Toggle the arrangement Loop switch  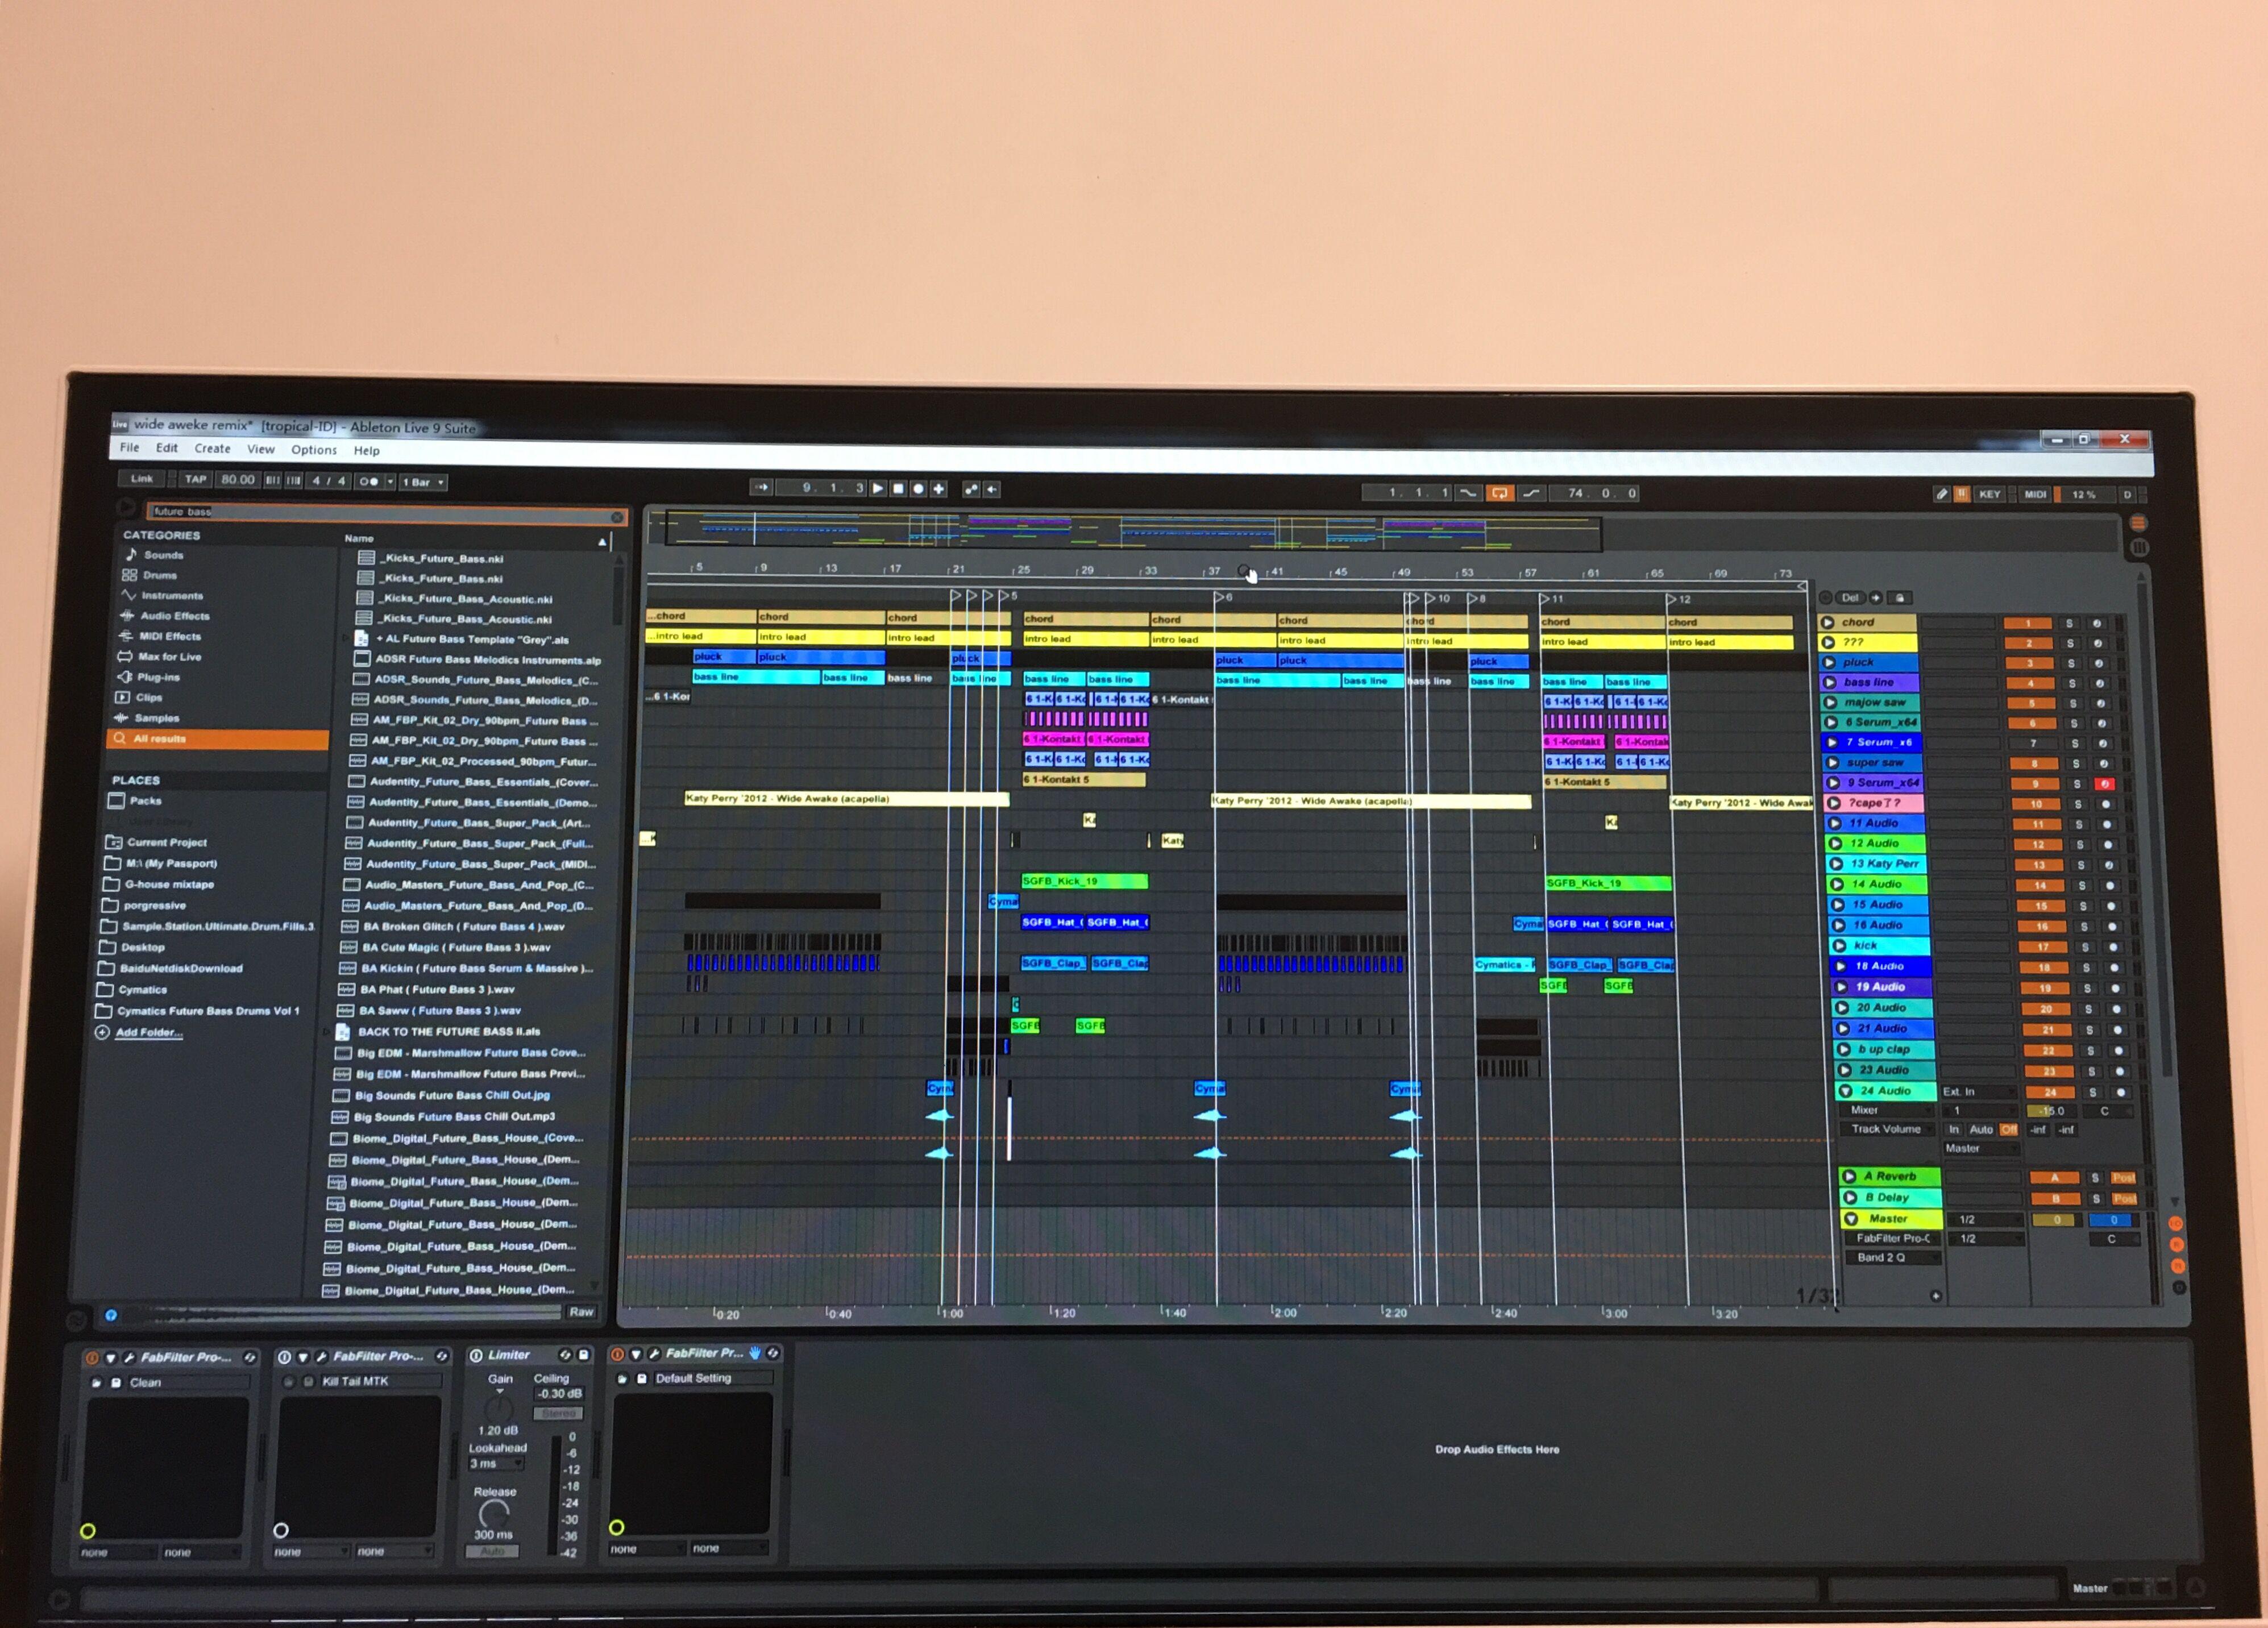point(1499,493)
